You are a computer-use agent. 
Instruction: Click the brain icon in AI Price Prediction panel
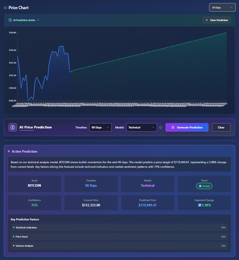pos(13,127)
